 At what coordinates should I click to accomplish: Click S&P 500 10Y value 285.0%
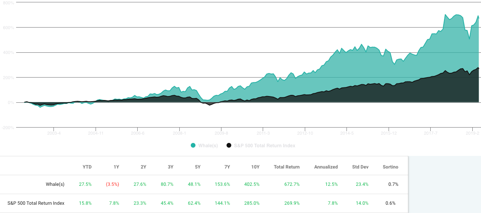click(252, 203)
